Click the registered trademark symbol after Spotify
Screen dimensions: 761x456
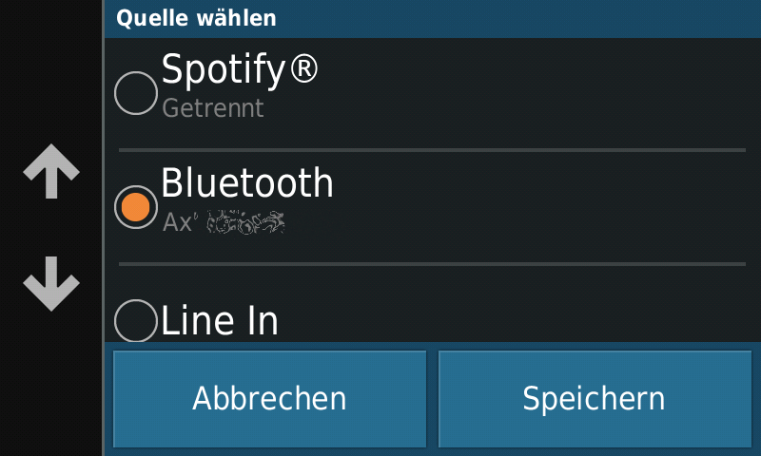coord(304,68)
